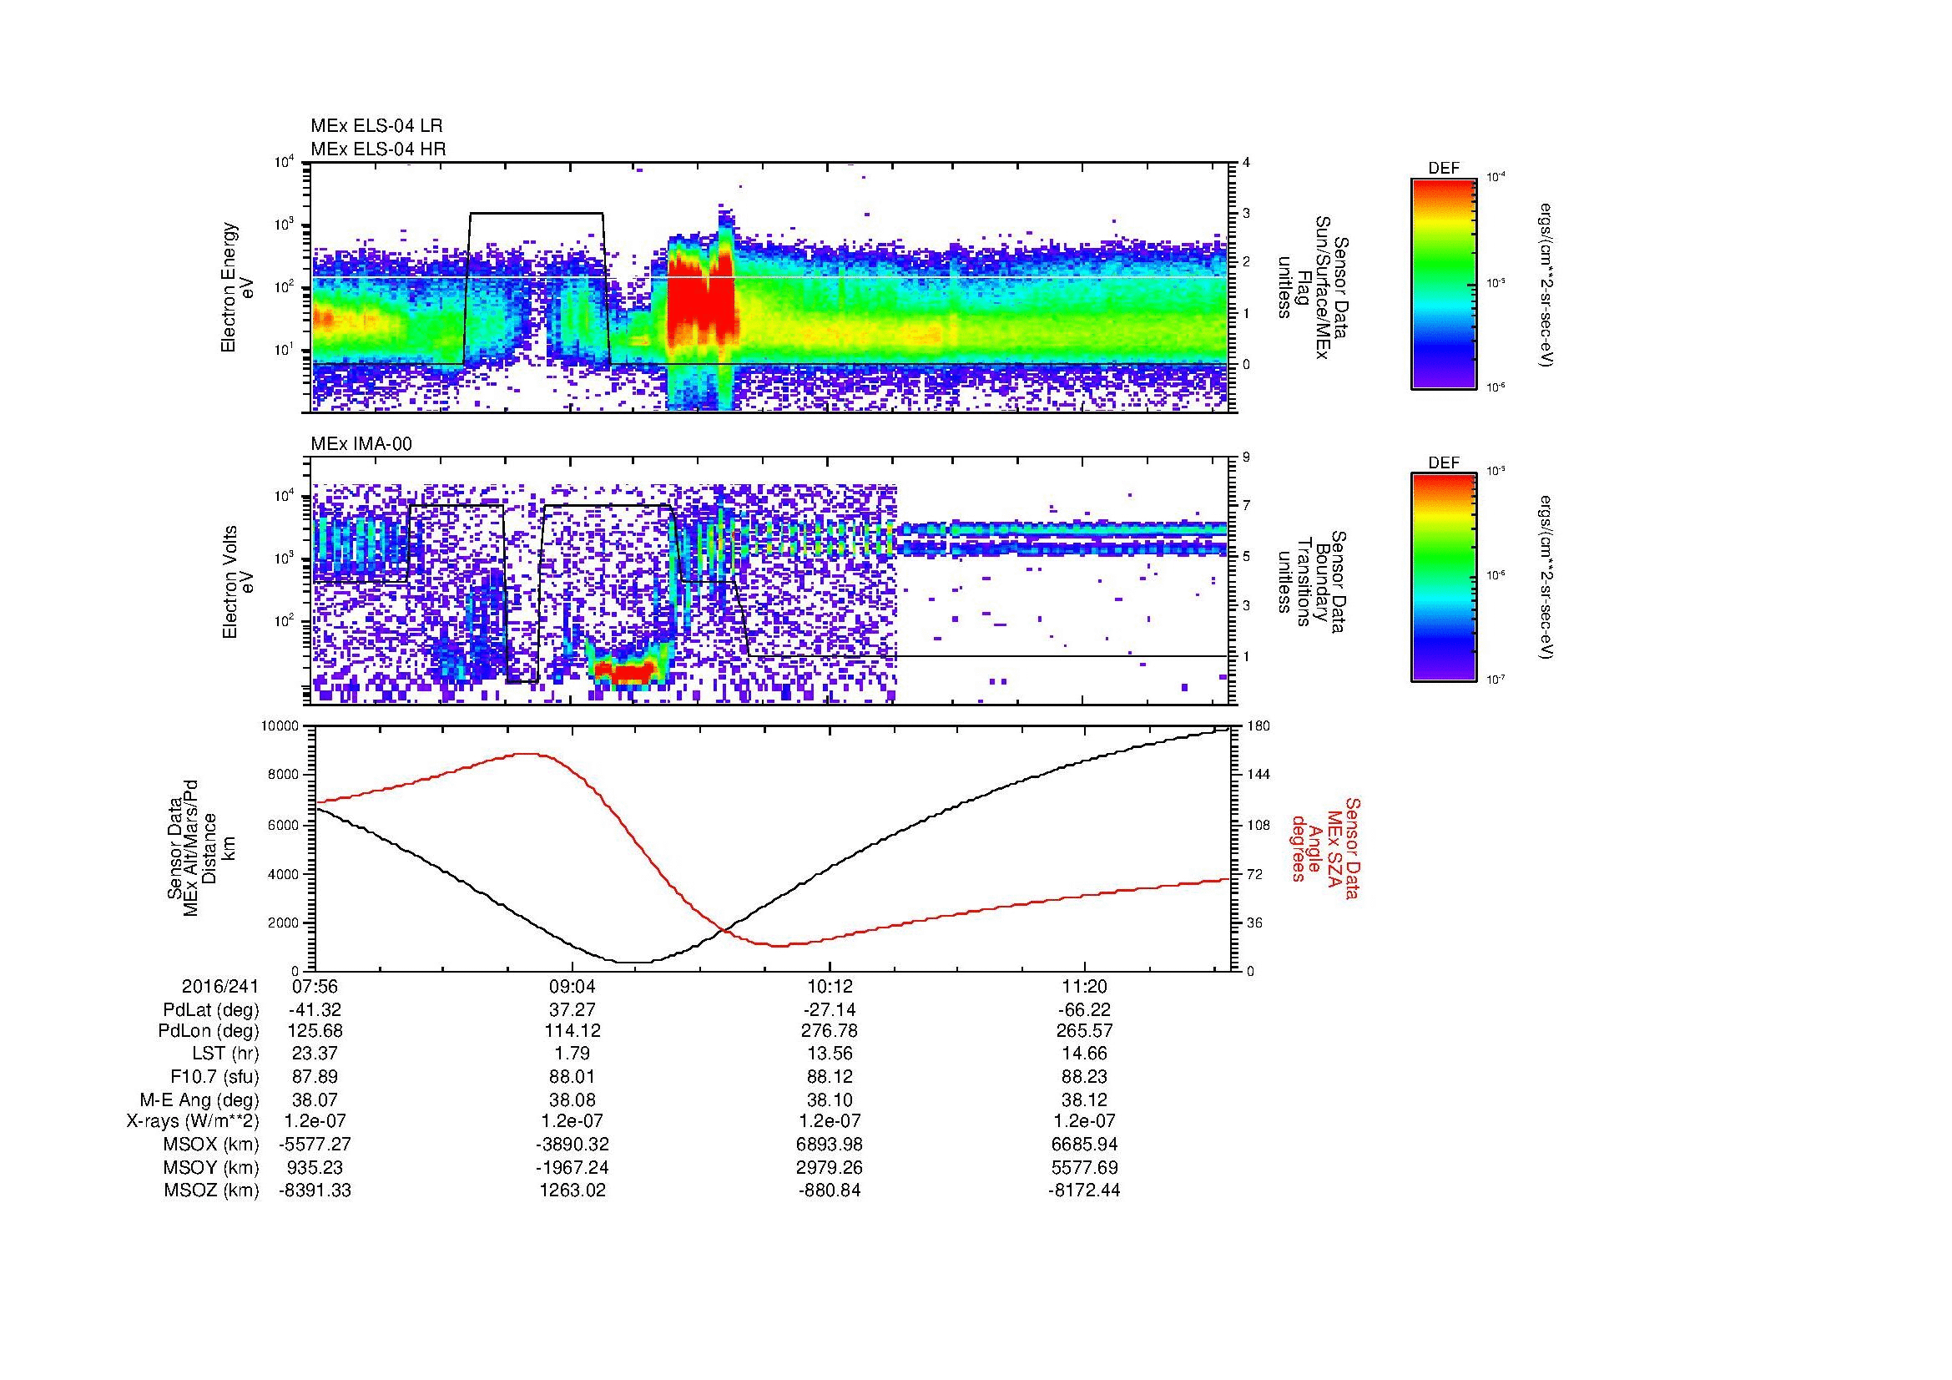1952x1380 pixels.
Task: Click the MSOZ value -8391.33
Action: [x=315, y=1190]
